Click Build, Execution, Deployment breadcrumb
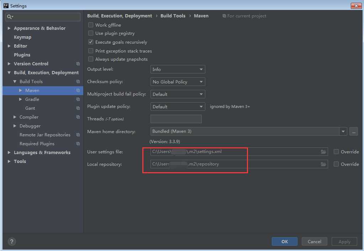 [x=120, y=16]
